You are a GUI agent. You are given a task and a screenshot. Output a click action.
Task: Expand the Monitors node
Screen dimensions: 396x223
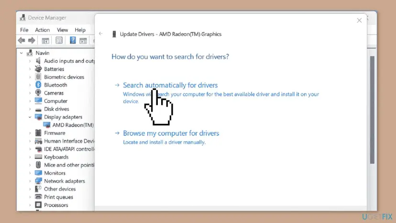point(30,173)
